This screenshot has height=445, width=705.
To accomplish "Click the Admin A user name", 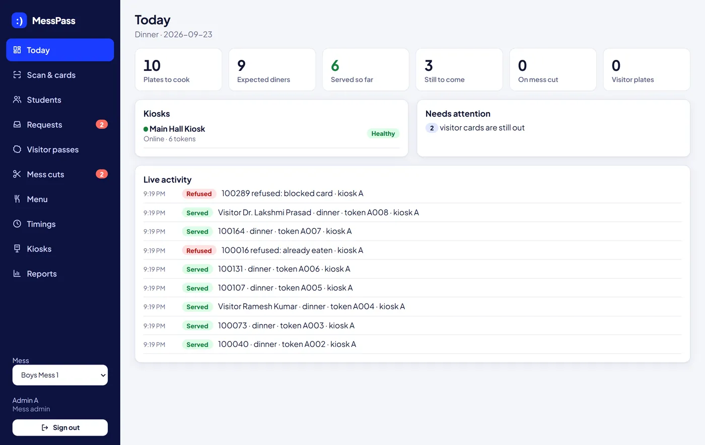I will coord(25,400).
